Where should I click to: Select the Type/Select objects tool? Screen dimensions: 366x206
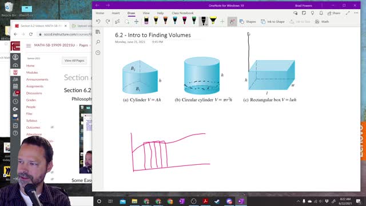click(117, 22)
